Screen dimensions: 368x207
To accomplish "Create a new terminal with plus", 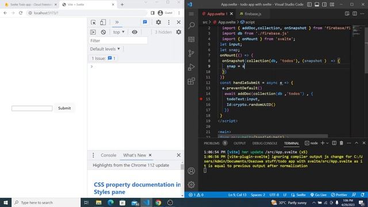I will click(x=323, y=143).
